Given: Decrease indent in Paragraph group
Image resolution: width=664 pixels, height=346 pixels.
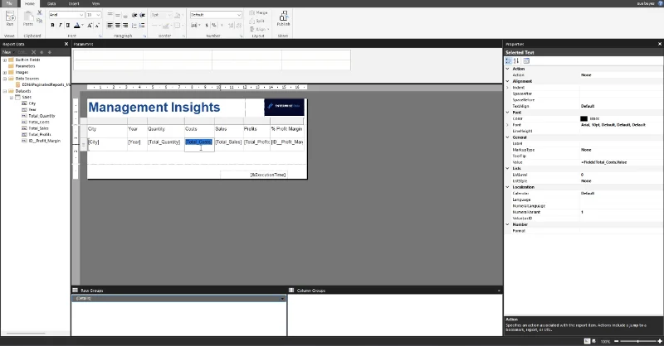Looking at the screenshot, I should coord(134,15).
